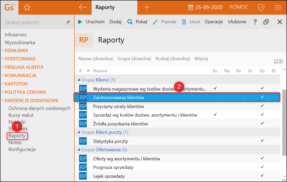Open Konfiguracja in the sidebar

(x=22, y=149)
